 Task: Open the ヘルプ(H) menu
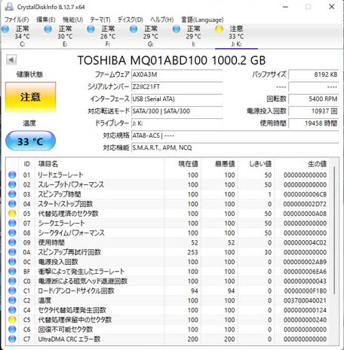[162, 20]
